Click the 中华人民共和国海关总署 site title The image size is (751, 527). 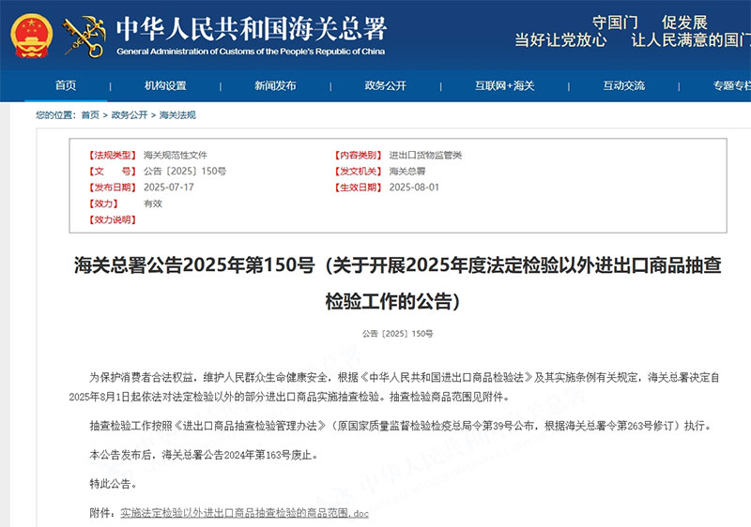click(251, 28)
